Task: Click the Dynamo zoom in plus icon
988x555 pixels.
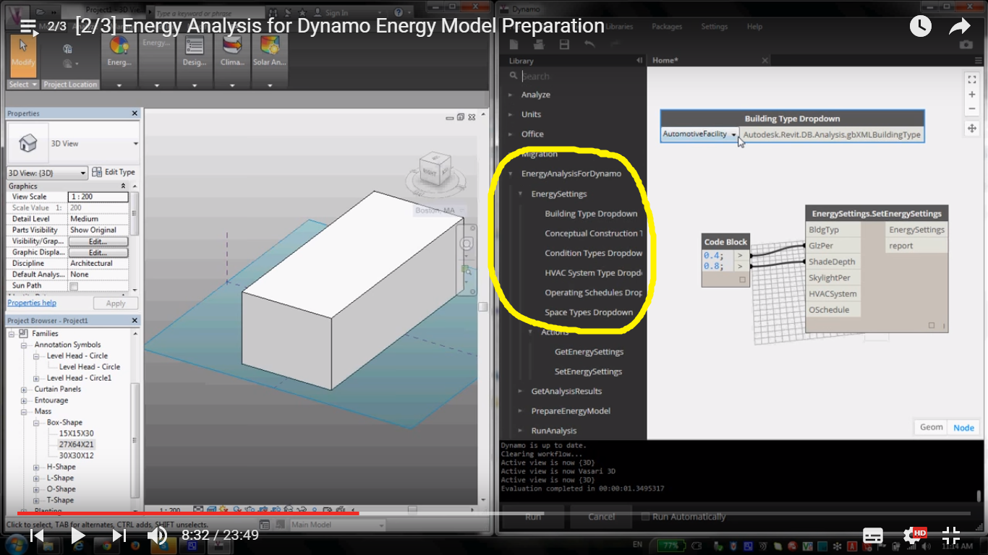Action: [x=971, y=95]
